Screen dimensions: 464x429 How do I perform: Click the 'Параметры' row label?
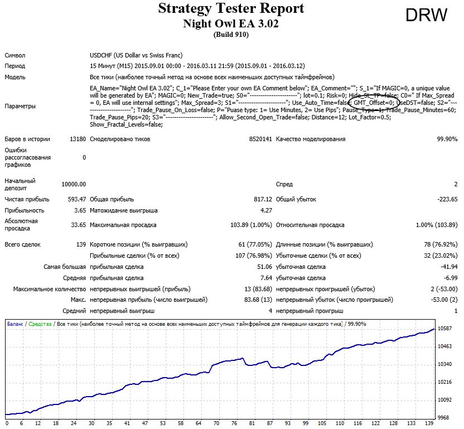(x=20, y=107)
